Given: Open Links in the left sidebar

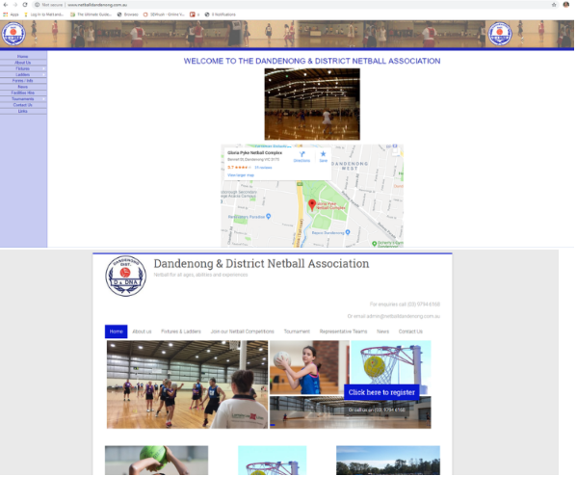Looking at the screenshot, I should click(x=23, y=111).
